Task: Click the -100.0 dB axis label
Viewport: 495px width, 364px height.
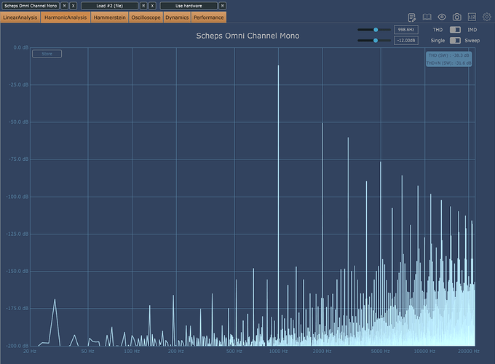Action: [x=17, y=197]
